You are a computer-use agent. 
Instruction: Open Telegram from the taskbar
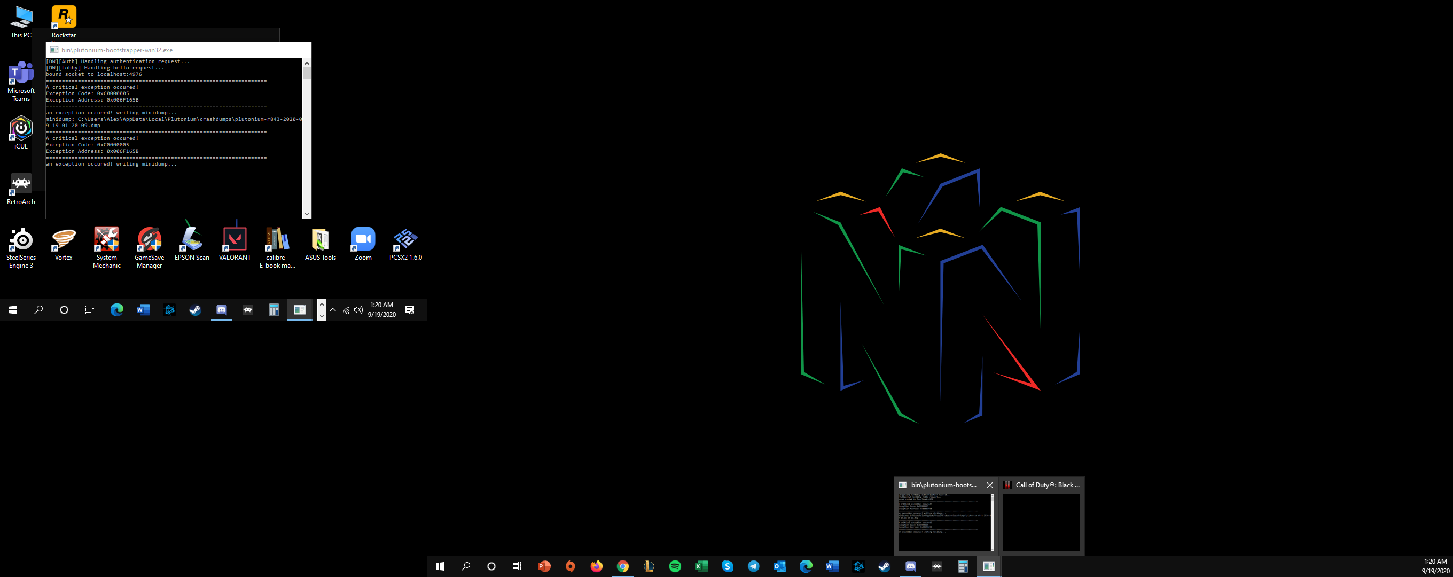(x=754, y=566)
